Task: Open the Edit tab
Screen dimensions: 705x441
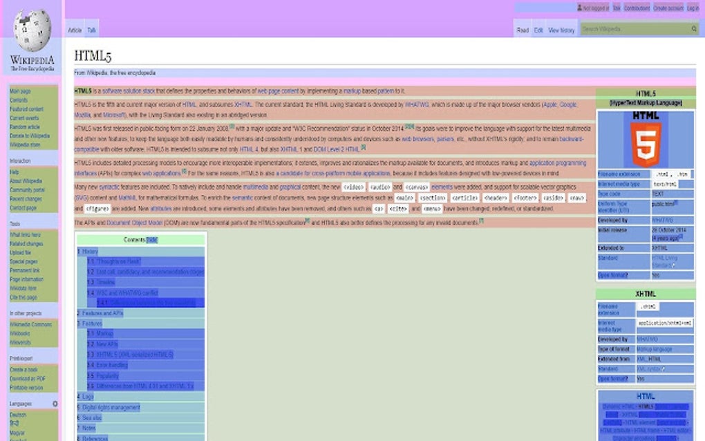Action: click(x=538, y=30)
